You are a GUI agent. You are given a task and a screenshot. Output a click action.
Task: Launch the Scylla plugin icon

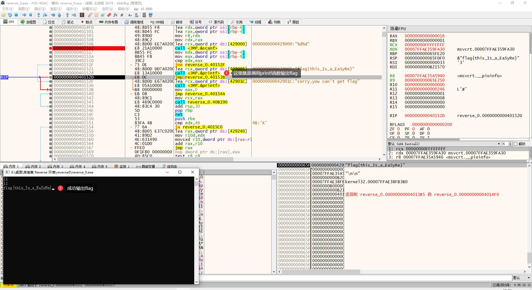(82, 15)
